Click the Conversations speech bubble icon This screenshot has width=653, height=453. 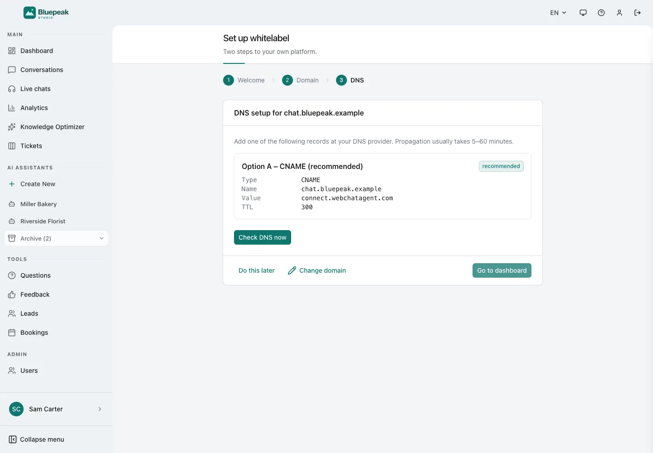coord(12,70)
